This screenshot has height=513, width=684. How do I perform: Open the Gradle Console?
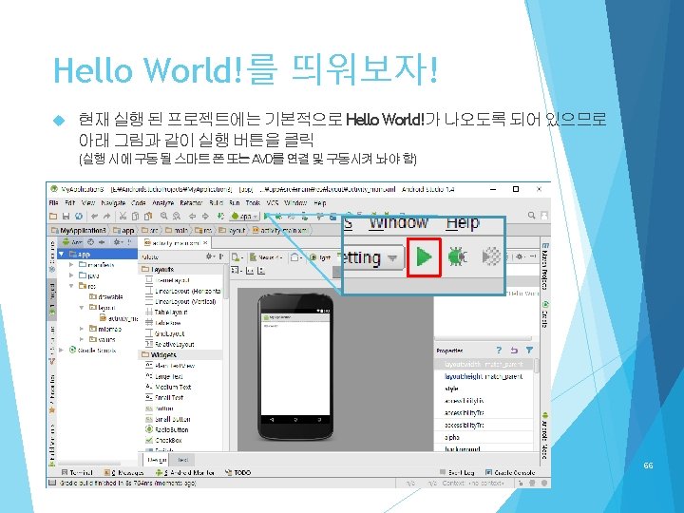tap(510, 472)
